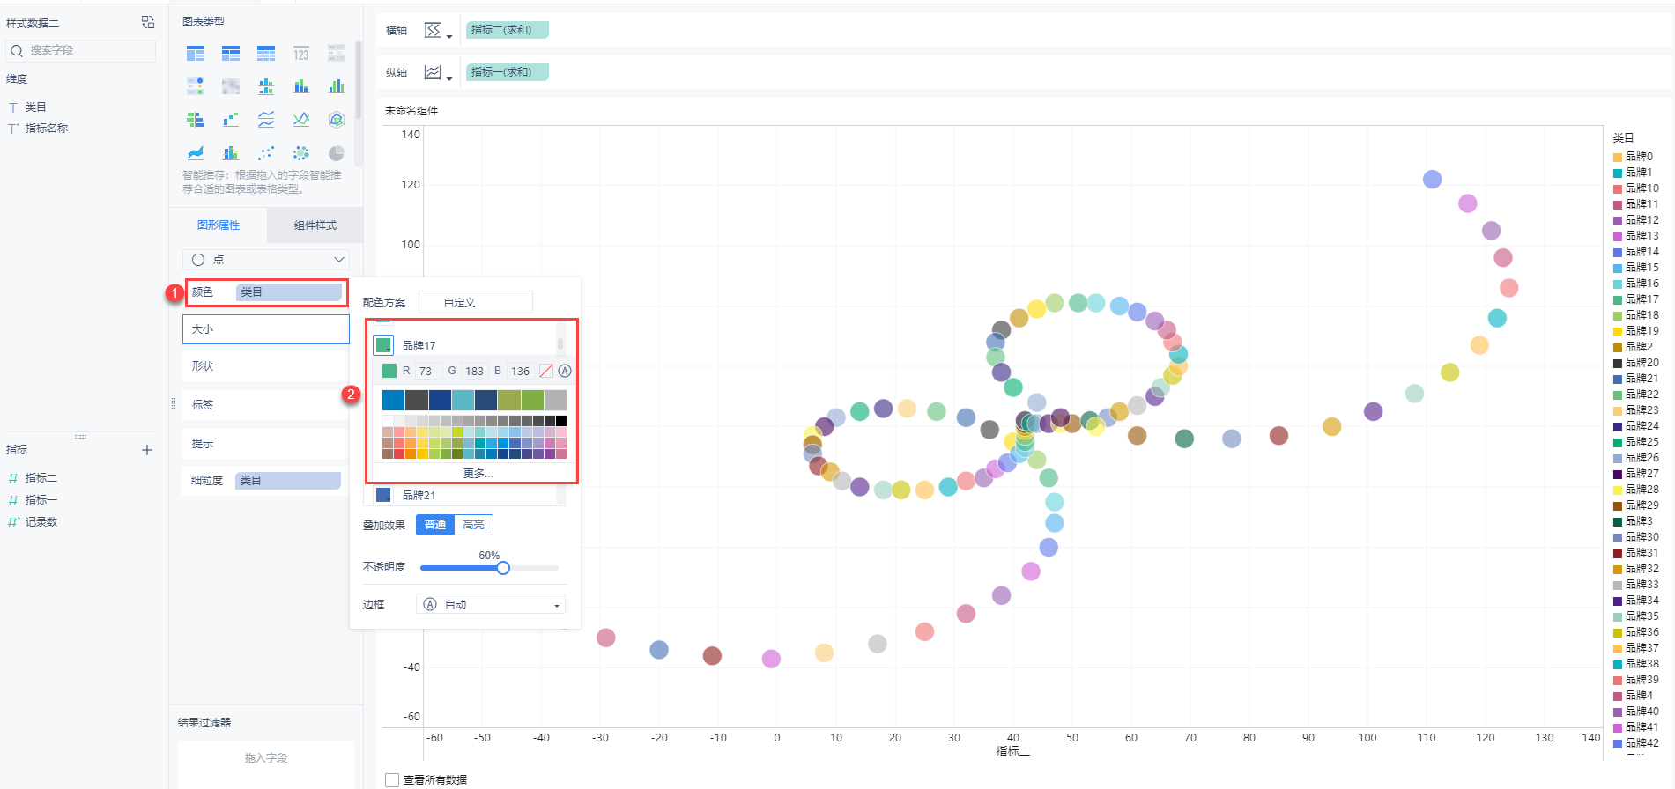Click the automatic color A icon
Image resolution: width=1675 pixels, height=789 pixels.
565,371
